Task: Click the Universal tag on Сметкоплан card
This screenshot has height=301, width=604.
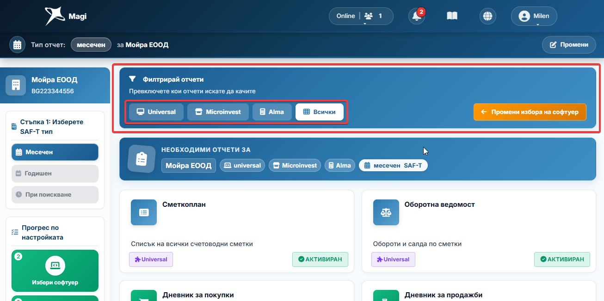Action: (151, 259)
